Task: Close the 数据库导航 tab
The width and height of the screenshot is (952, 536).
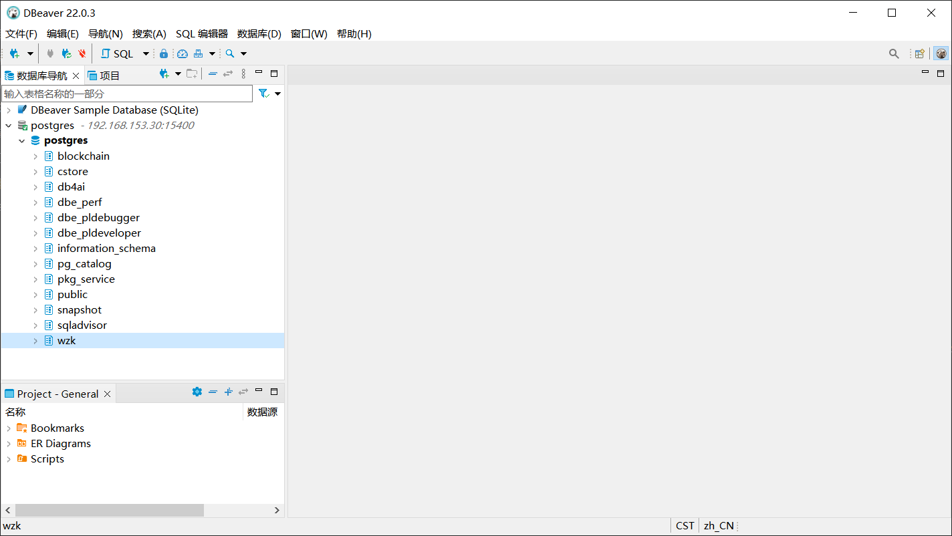Action: (x=76, y=76)
